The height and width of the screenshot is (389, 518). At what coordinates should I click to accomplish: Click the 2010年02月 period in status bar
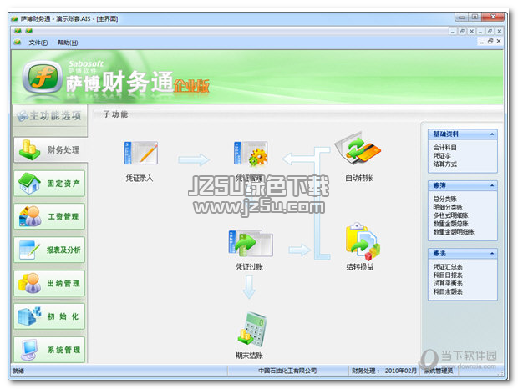point(401,371)
